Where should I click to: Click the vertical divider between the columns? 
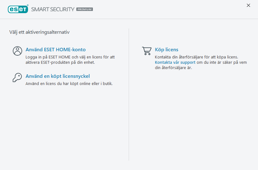(129, 94)
